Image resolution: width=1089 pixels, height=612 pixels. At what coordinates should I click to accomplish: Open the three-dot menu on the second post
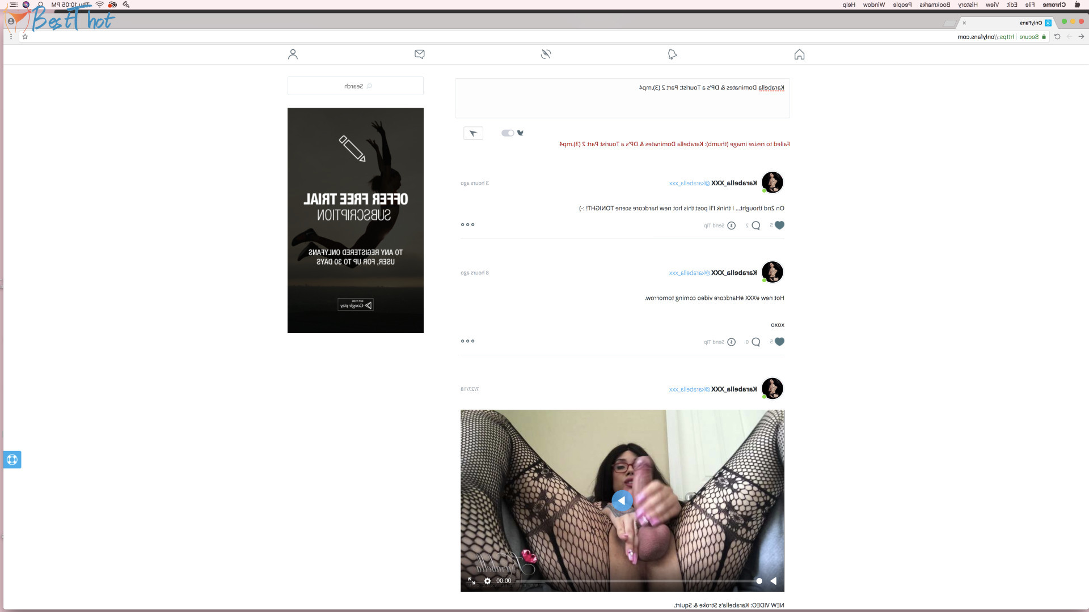tap(467, 341)
